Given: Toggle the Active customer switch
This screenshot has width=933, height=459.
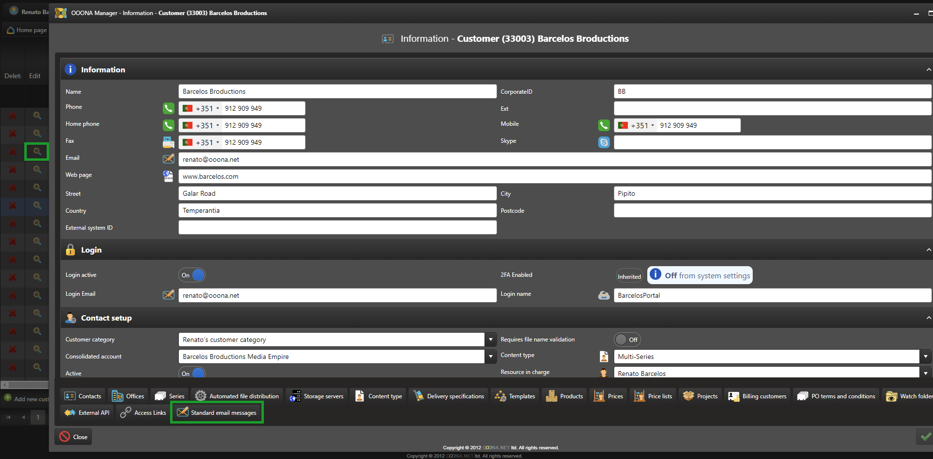Looking at the screenshot, I should click(x=192, y=373).
